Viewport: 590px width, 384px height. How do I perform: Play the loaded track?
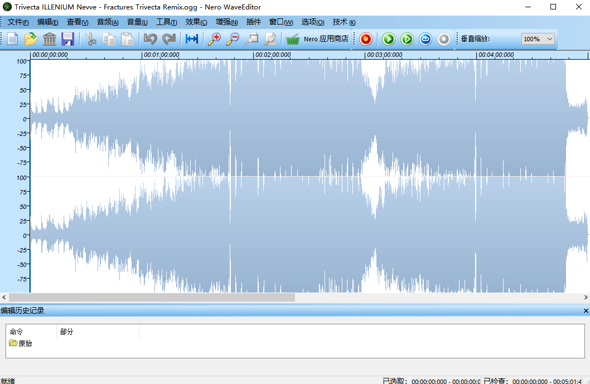(388, 39)
